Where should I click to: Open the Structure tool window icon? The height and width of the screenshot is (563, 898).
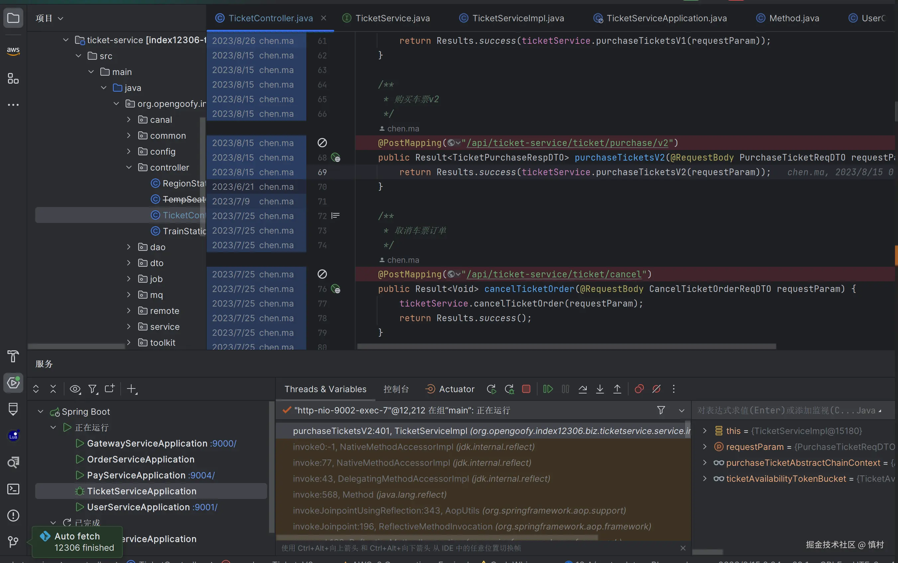(13, 79)
